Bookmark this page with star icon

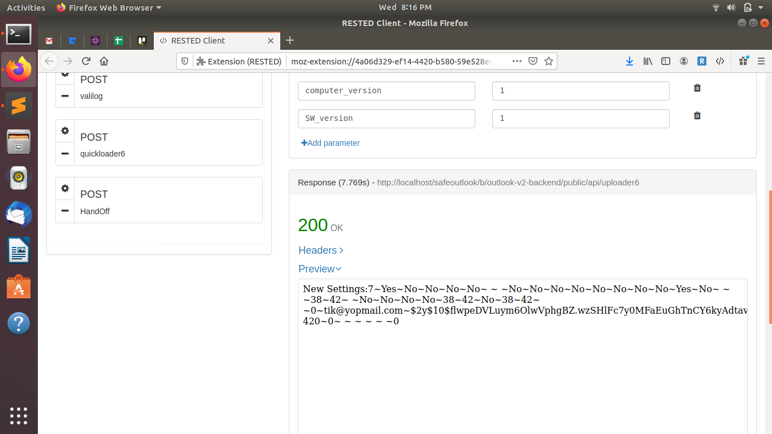coord(548,61)
